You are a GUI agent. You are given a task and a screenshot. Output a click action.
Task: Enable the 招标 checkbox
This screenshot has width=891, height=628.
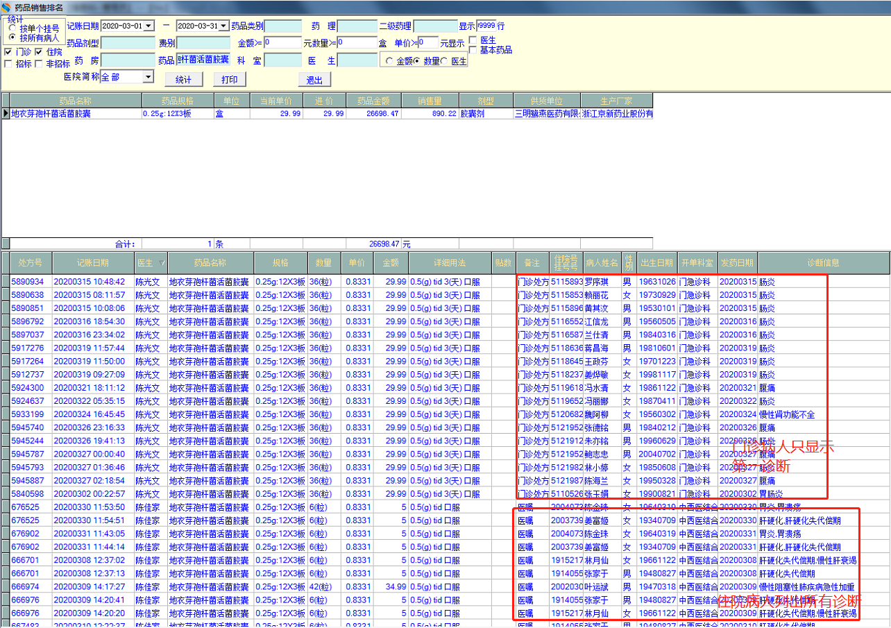pyautogui.click(x=8, y=64)
